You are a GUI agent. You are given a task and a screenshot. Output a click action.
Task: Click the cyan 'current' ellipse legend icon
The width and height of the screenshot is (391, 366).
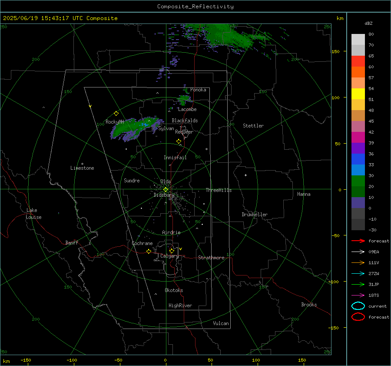point(358,306)
